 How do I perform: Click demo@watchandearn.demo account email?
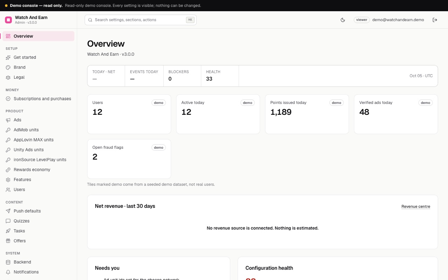coord(398,20)
